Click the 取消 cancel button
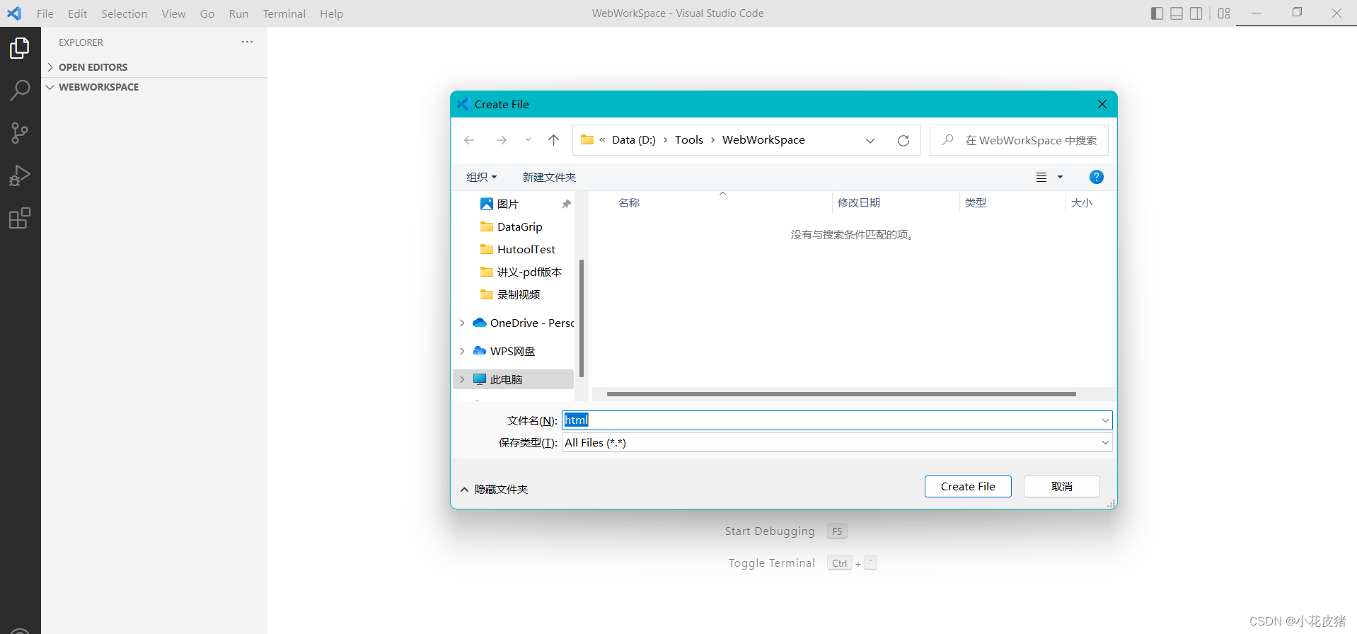1357x634 pixels. (x=1061, y=486)
